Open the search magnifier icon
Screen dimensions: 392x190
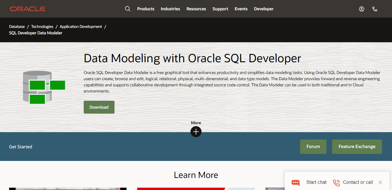127,9
